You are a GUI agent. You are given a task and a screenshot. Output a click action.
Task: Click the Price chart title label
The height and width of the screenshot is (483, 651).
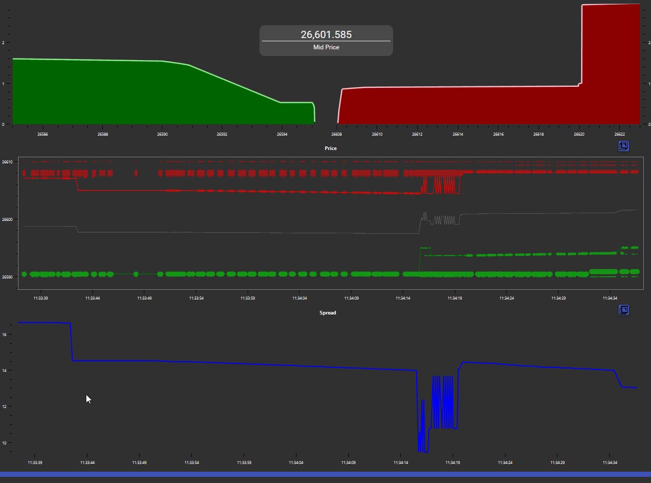click(330, 148)
